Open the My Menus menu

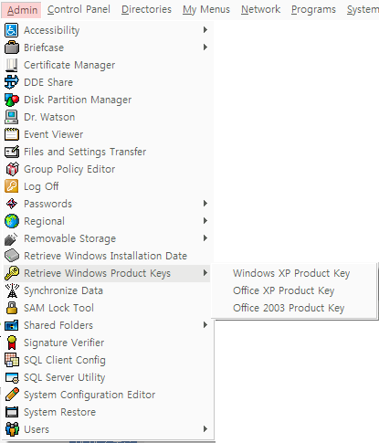pos(206,9)
